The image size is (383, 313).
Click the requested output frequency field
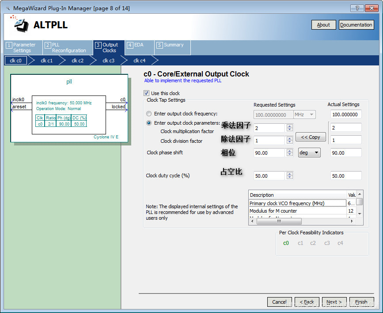[273, 115]
